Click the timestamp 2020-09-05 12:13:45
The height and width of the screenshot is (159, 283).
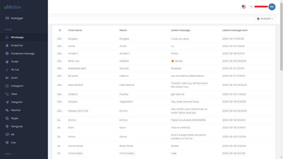point(234,153)
